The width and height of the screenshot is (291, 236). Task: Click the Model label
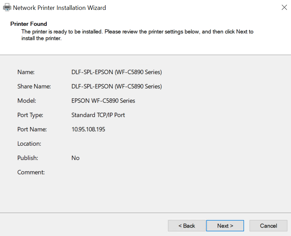point(27,101)
